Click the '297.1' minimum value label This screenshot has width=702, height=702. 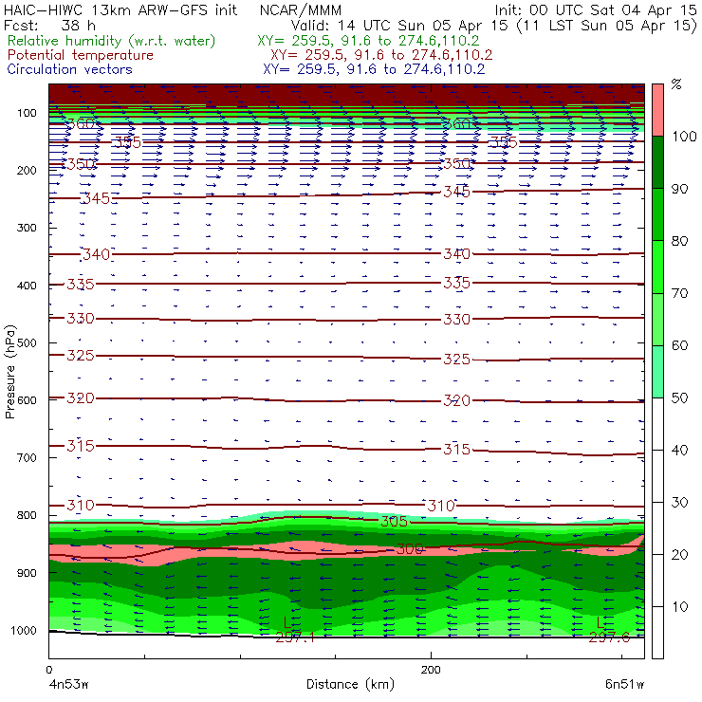[295, 637]
